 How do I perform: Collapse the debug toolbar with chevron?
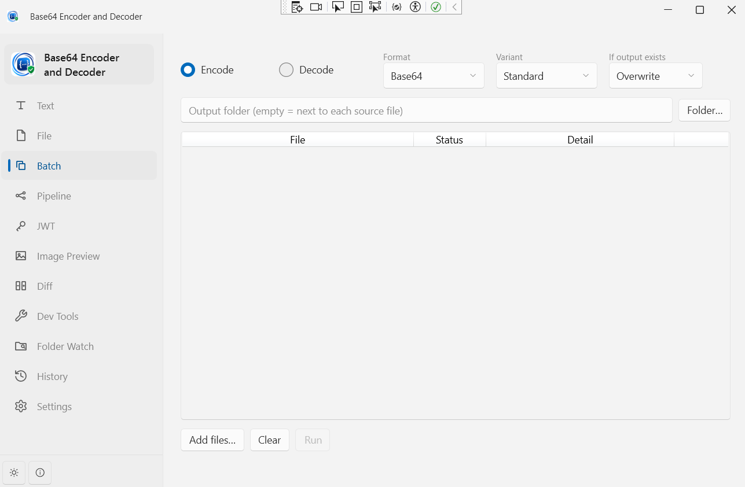click(454, 7)
